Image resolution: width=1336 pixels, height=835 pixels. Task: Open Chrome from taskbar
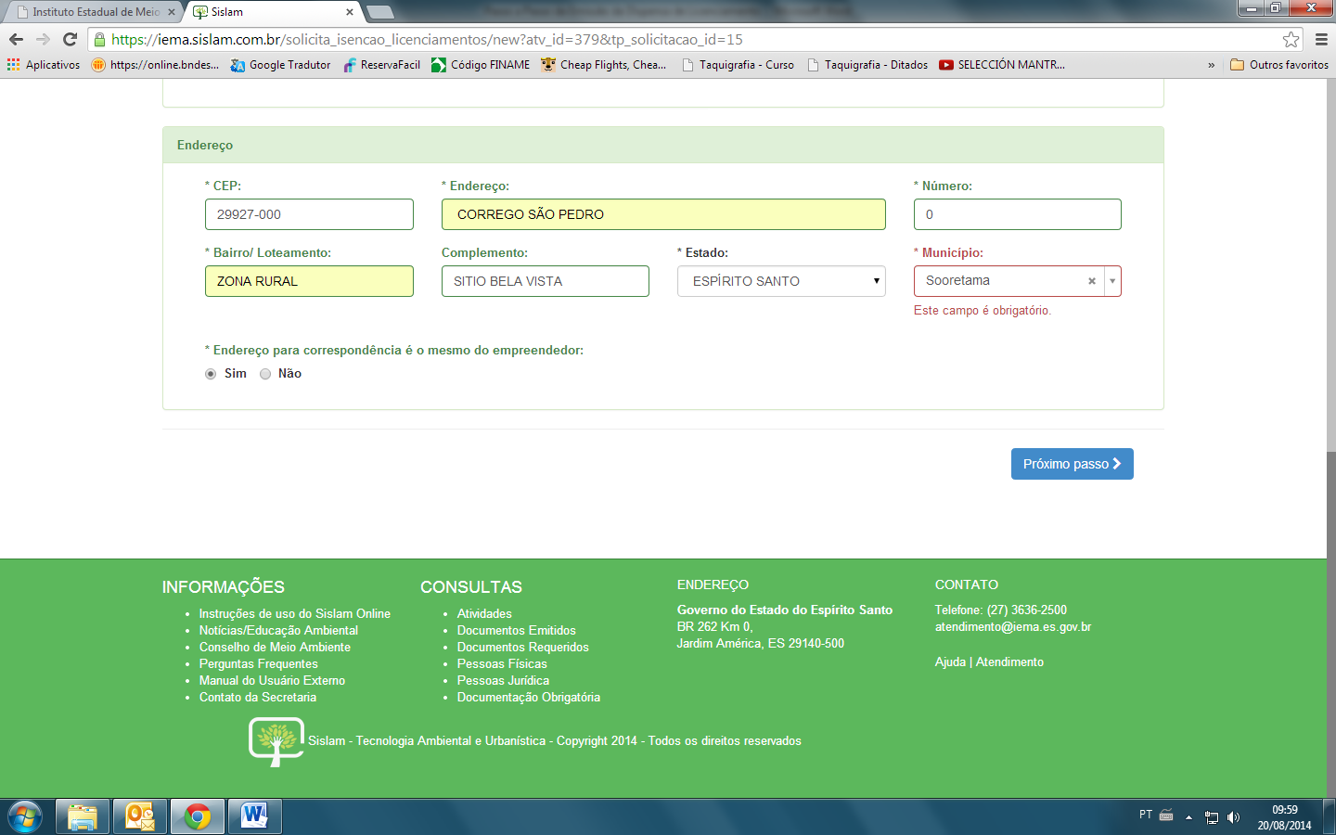point(197,816)
